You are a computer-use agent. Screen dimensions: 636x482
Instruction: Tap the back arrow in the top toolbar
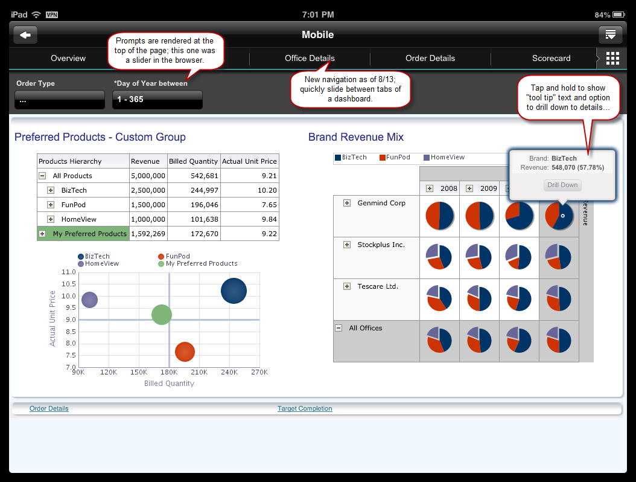(24, 34)
